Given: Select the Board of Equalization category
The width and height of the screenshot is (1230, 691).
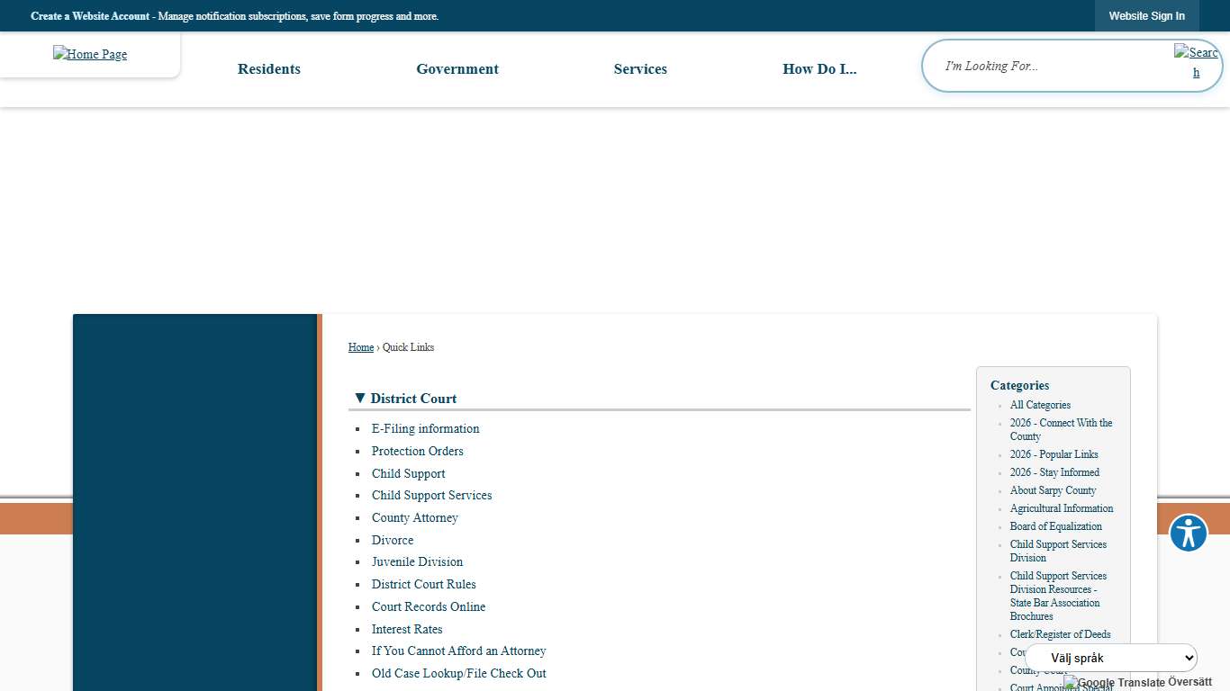Looking at the screenshot, I should 1055,526.
